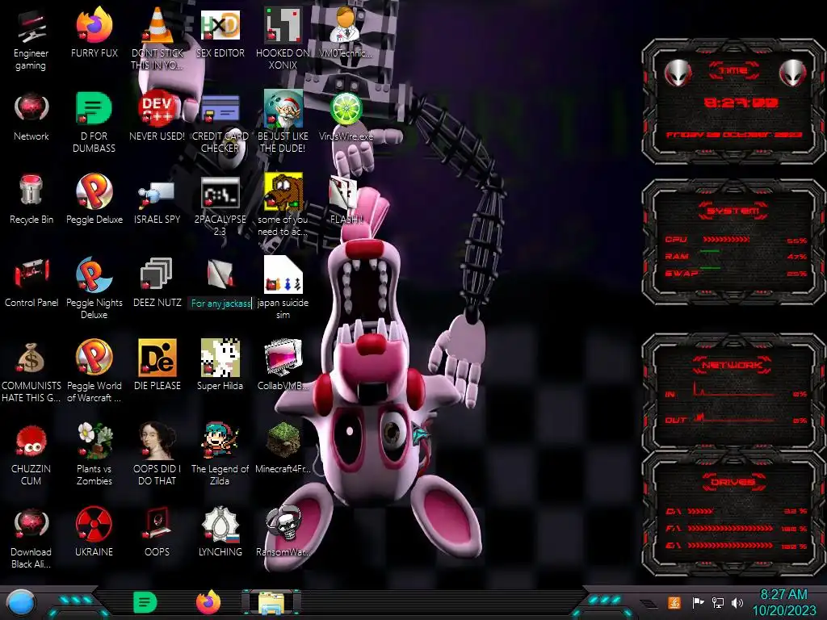This screenshot has height=620, width=827.
Task: Open the HxD hex editor shortcut
Action: pyautogui.click(x=220, y=25)
